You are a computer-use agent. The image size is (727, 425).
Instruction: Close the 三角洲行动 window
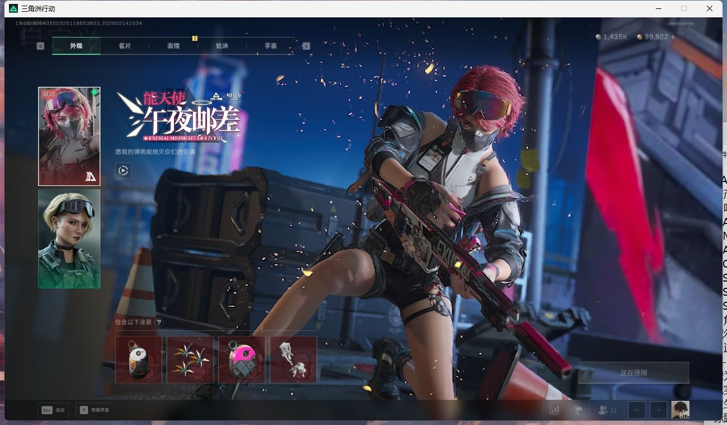tap(710, 8)
